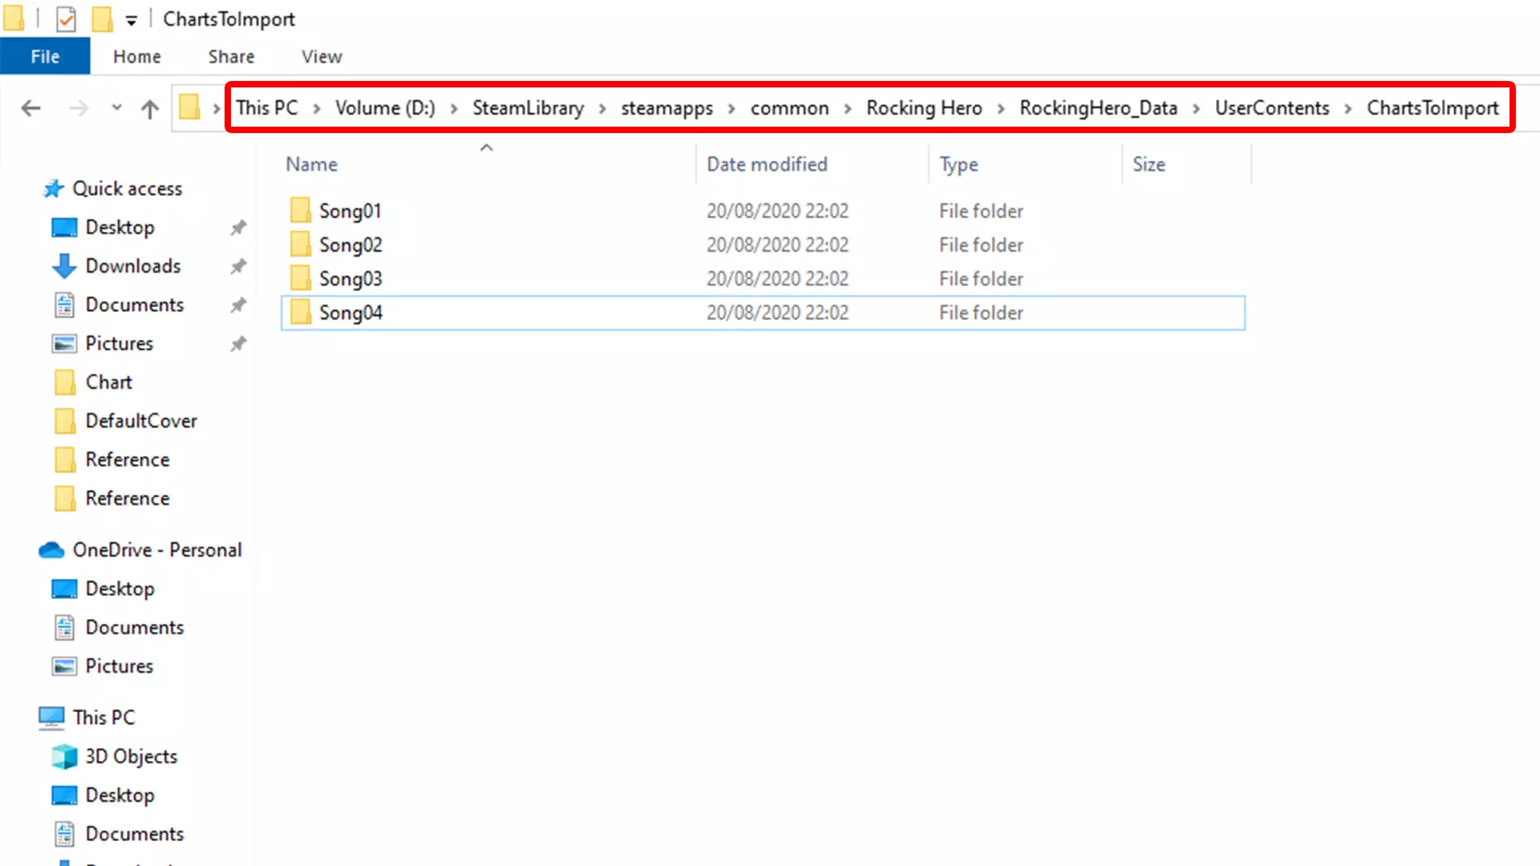Click the Quick access star icon
The height and width of the screenshot is (866, 1540).
click(53, 188)
